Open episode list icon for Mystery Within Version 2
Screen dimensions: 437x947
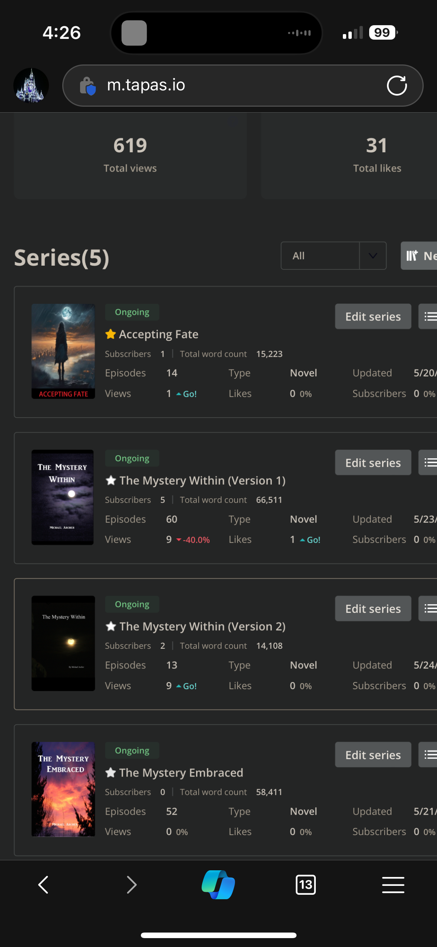pyautogui.click(x=429, y=608)
